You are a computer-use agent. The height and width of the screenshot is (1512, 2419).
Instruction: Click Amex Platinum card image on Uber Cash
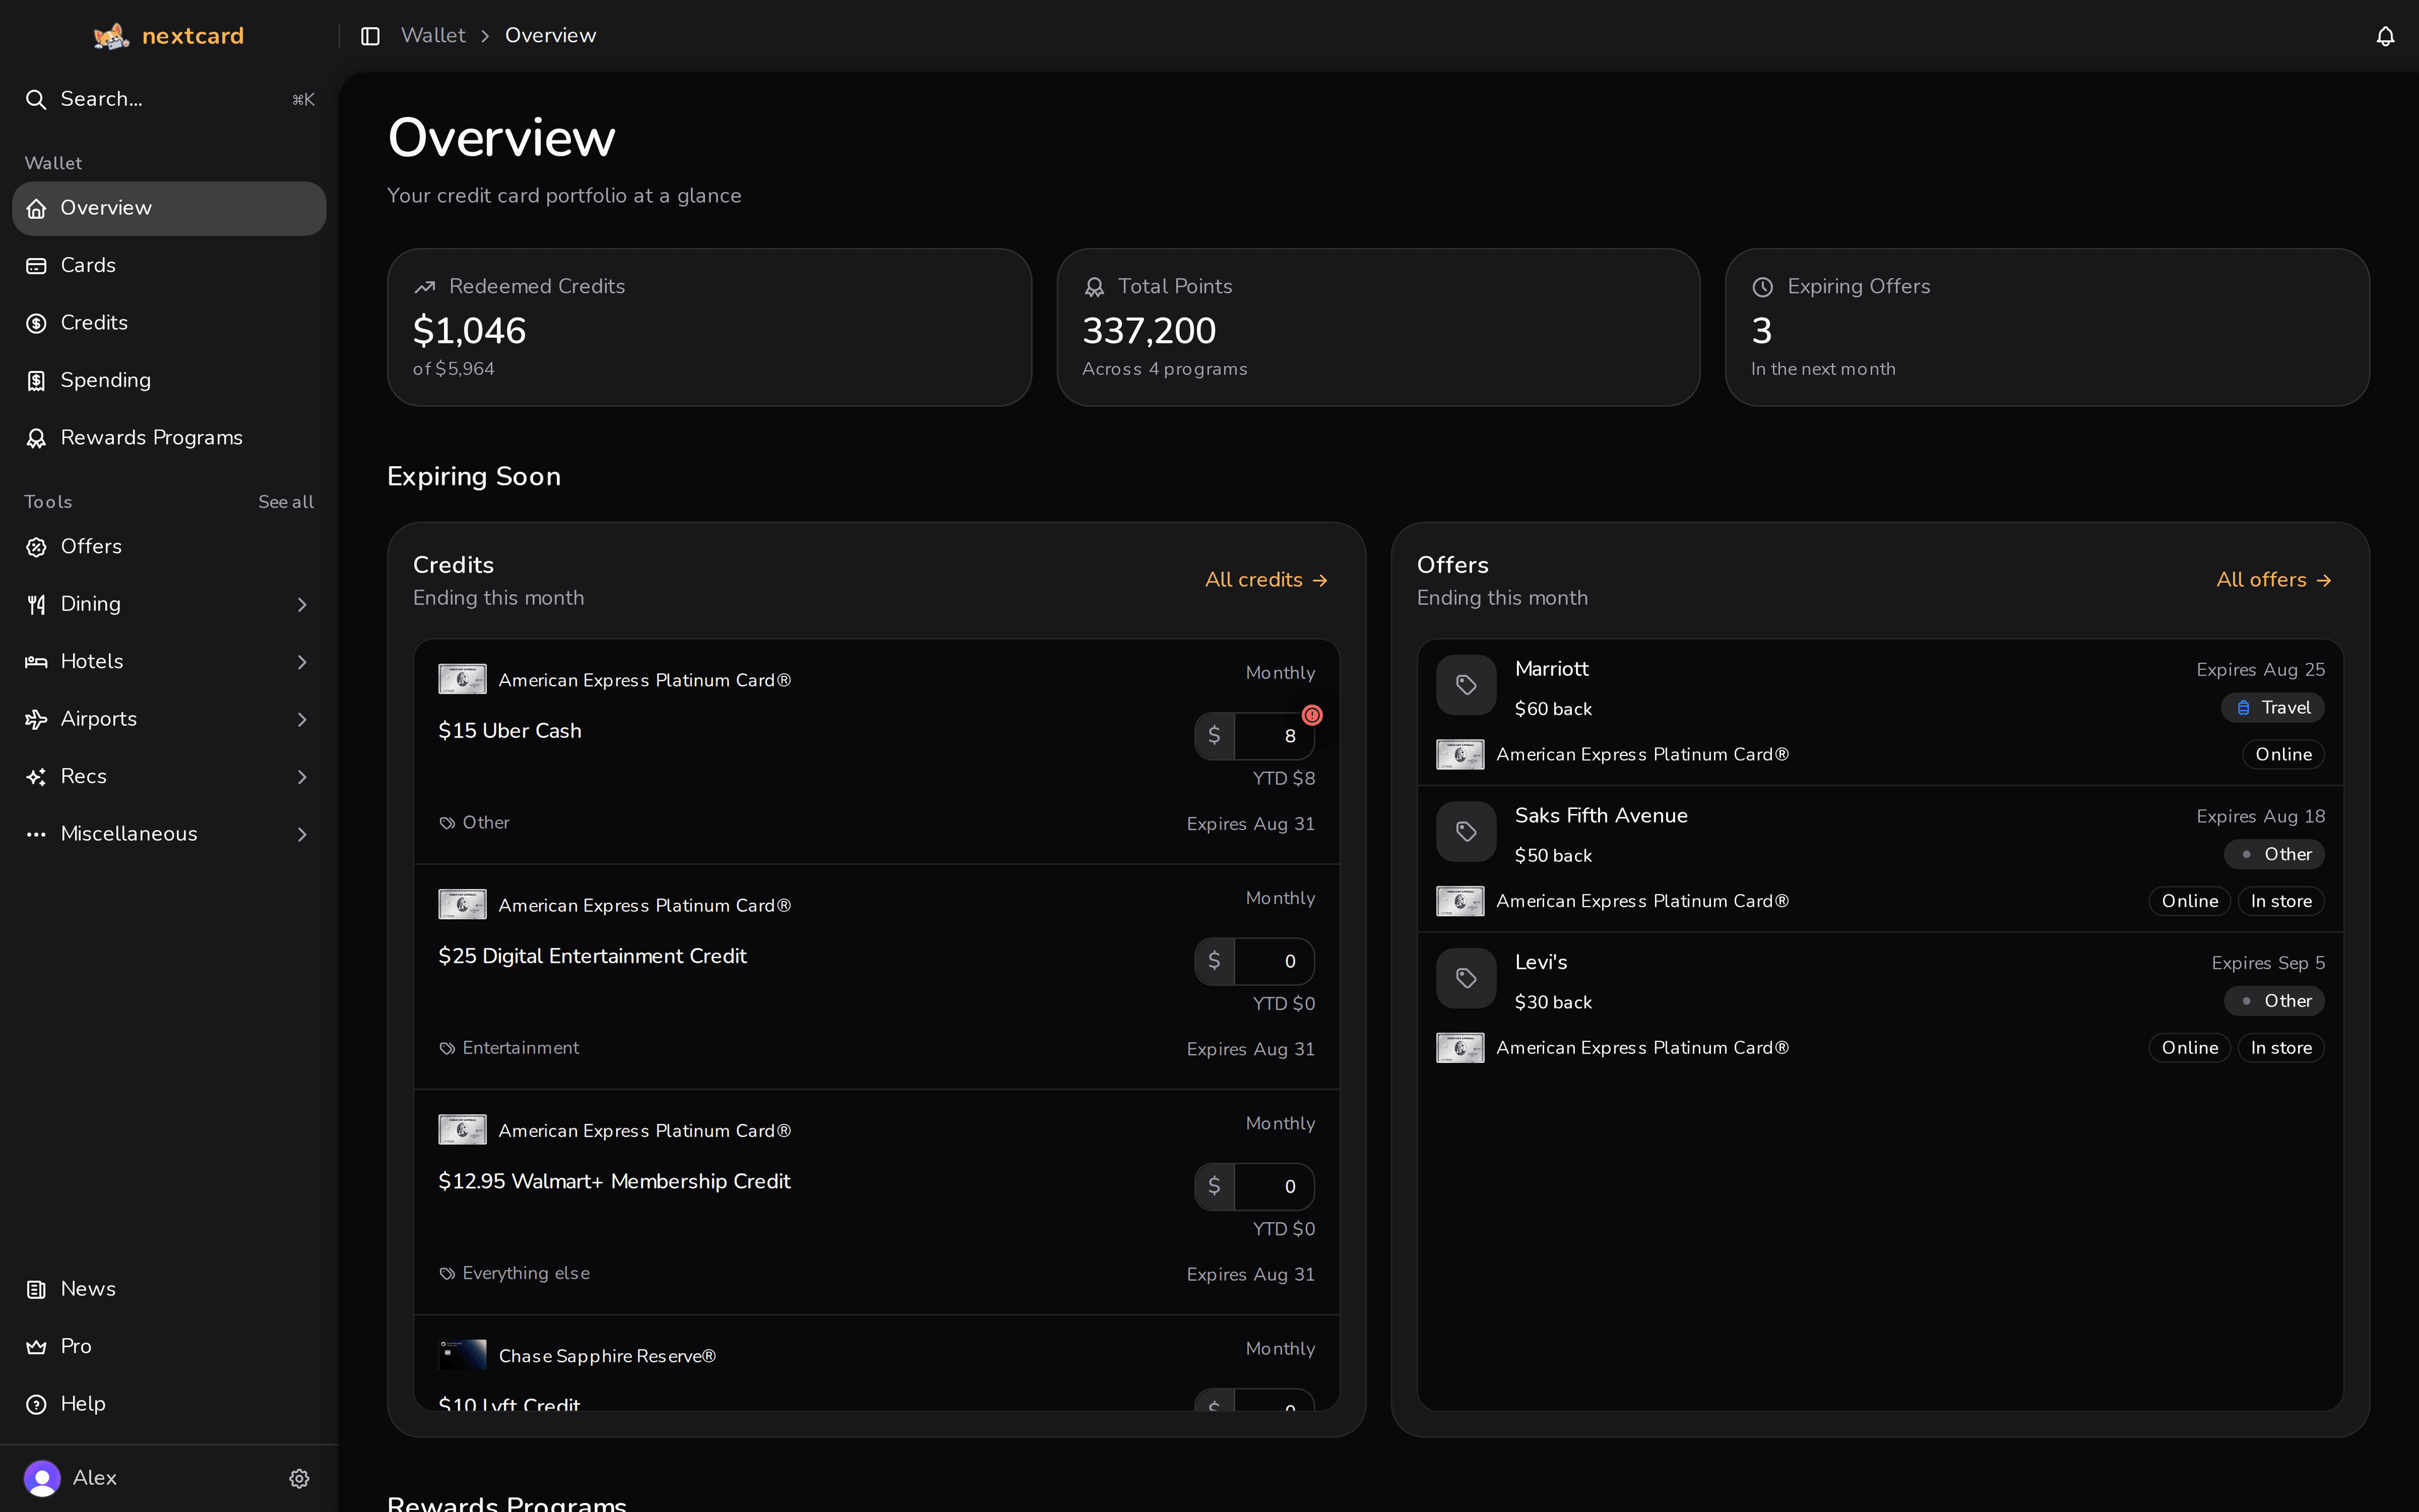click(463, 679)
